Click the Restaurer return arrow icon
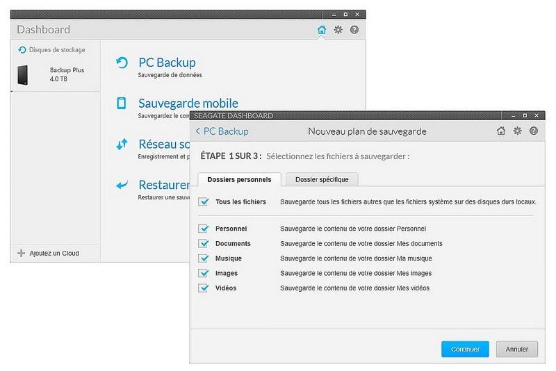 [x=122, y=185]
